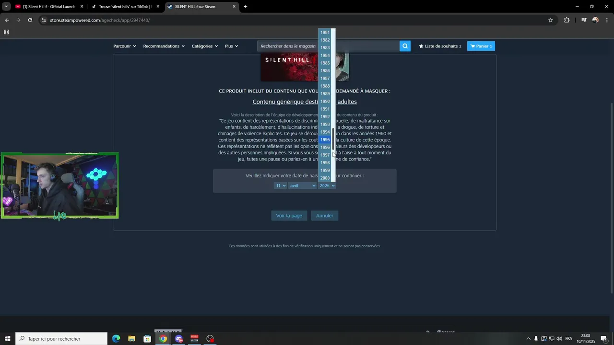Expand the Catégories menu

pyautogui.click(x=205, y=46)
